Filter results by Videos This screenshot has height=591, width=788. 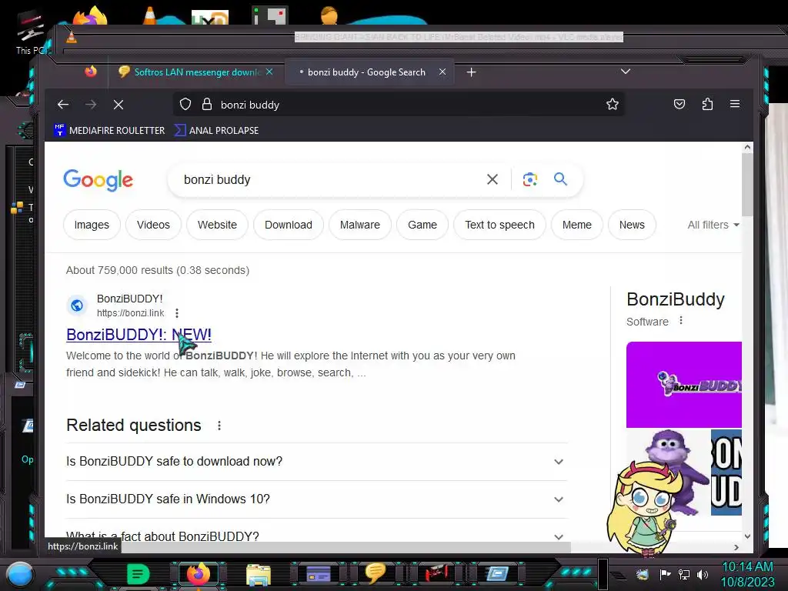pyautogui.click(x=153, y=225)
